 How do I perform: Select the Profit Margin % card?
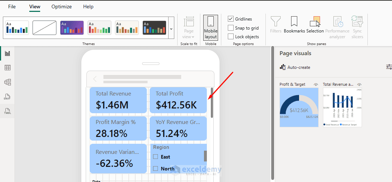tap(118, 128)
